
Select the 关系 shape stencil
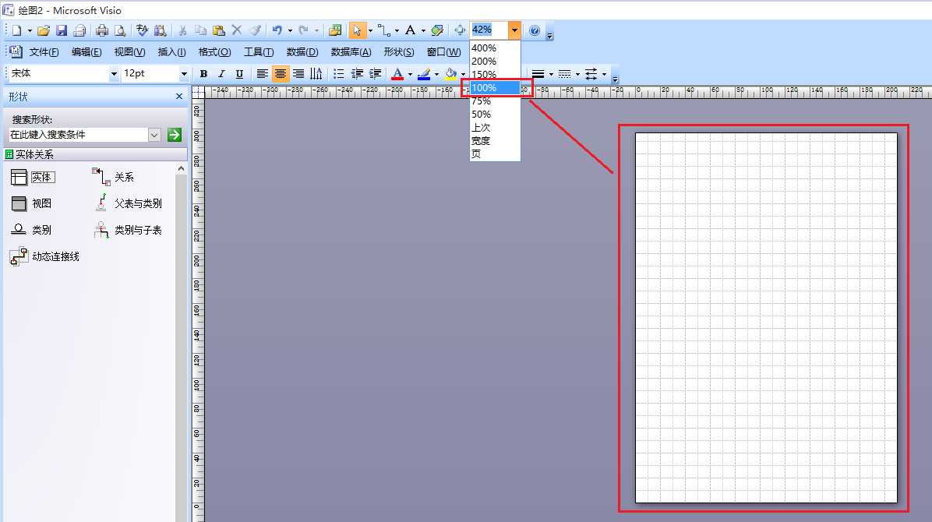pyautogui.click(x=113, y=177)
